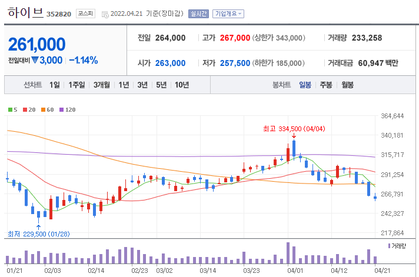Click the 시가 value 263,000
Viewport: 419px width, 277px height.
click(x=170, y=64)
